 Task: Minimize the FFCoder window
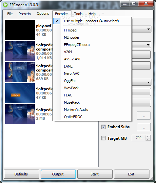click(x=125, y=4)
